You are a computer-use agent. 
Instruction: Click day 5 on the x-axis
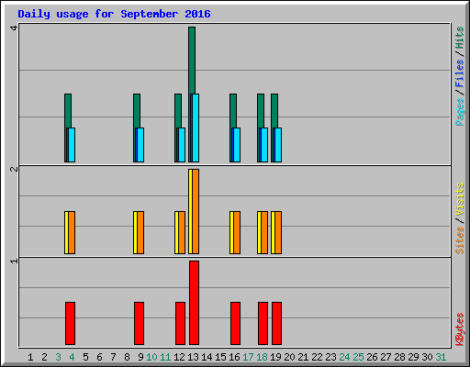click(85, 357)
